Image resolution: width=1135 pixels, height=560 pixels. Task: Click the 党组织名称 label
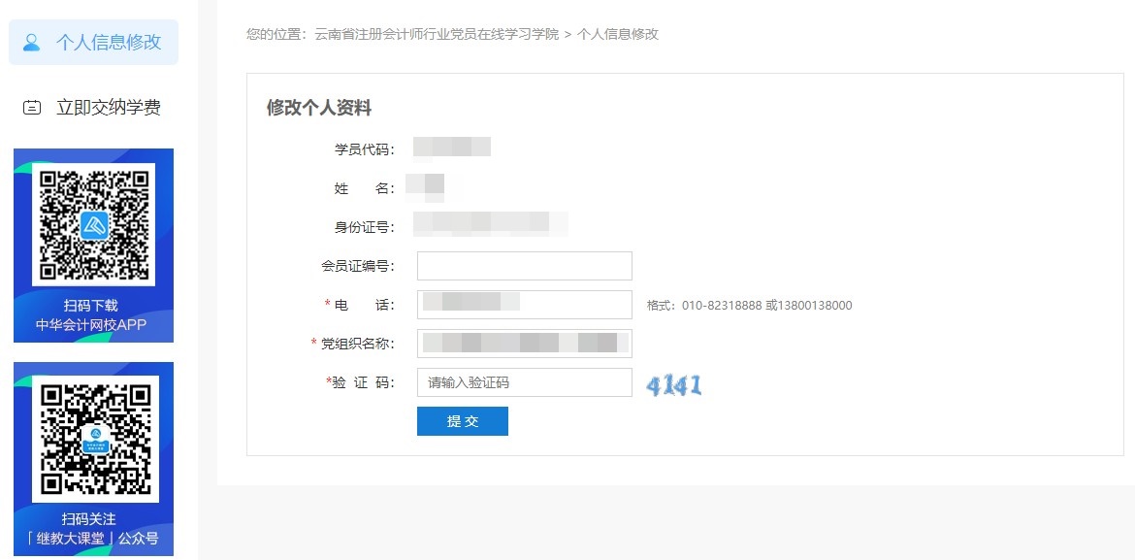(x=358, y=344)
